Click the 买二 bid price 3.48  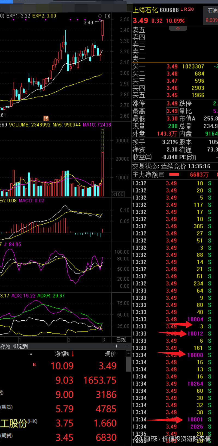pos(172,74)
